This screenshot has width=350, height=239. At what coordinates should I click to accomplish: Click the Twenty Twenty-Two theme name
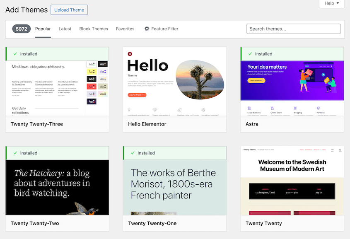[35, 223]
